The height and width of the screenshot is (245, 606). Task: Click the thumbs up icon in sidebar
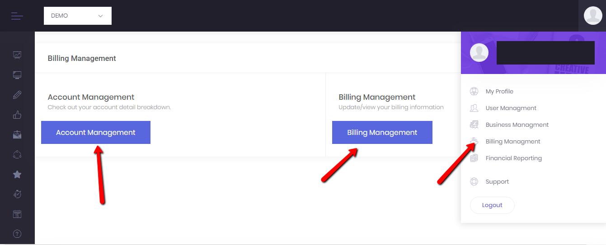click(17, 115)
